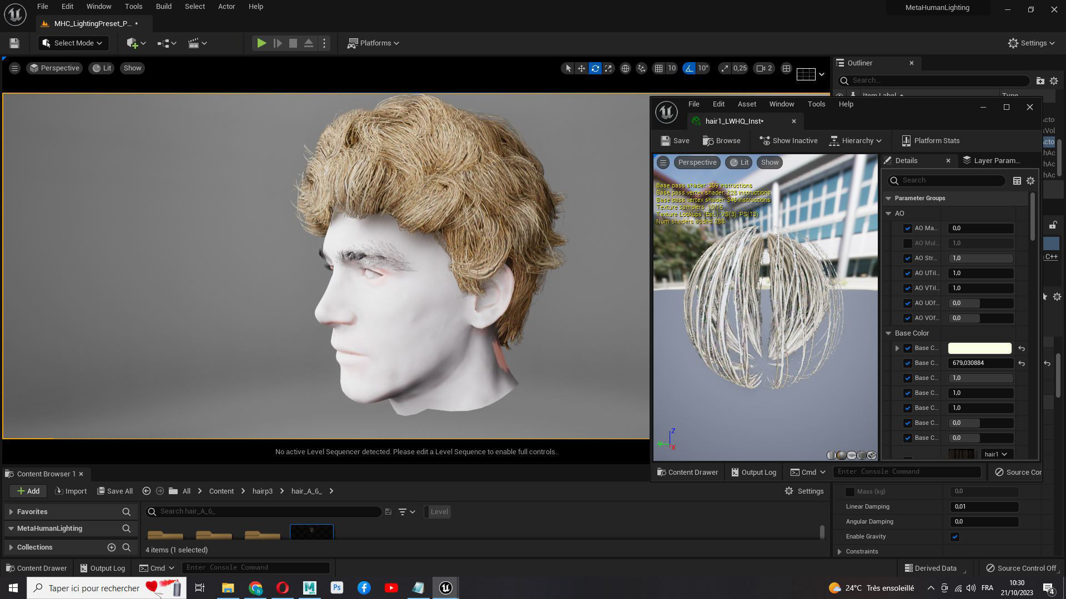The image size is (1066, 599).
Task: Select the highlighted asset thumbnail in Content Browser
Action: 311,532
